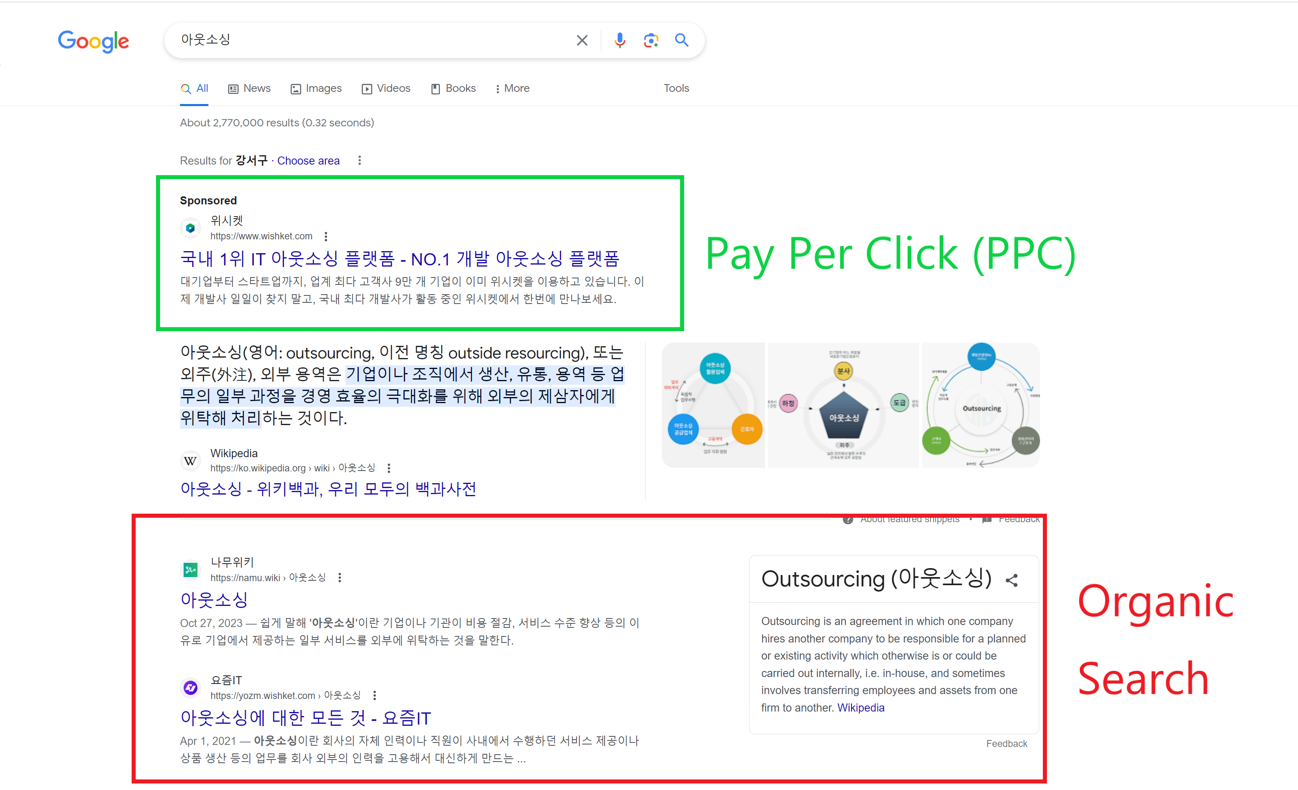
Task: Click the Sponsored label
Action: (208, 201)
